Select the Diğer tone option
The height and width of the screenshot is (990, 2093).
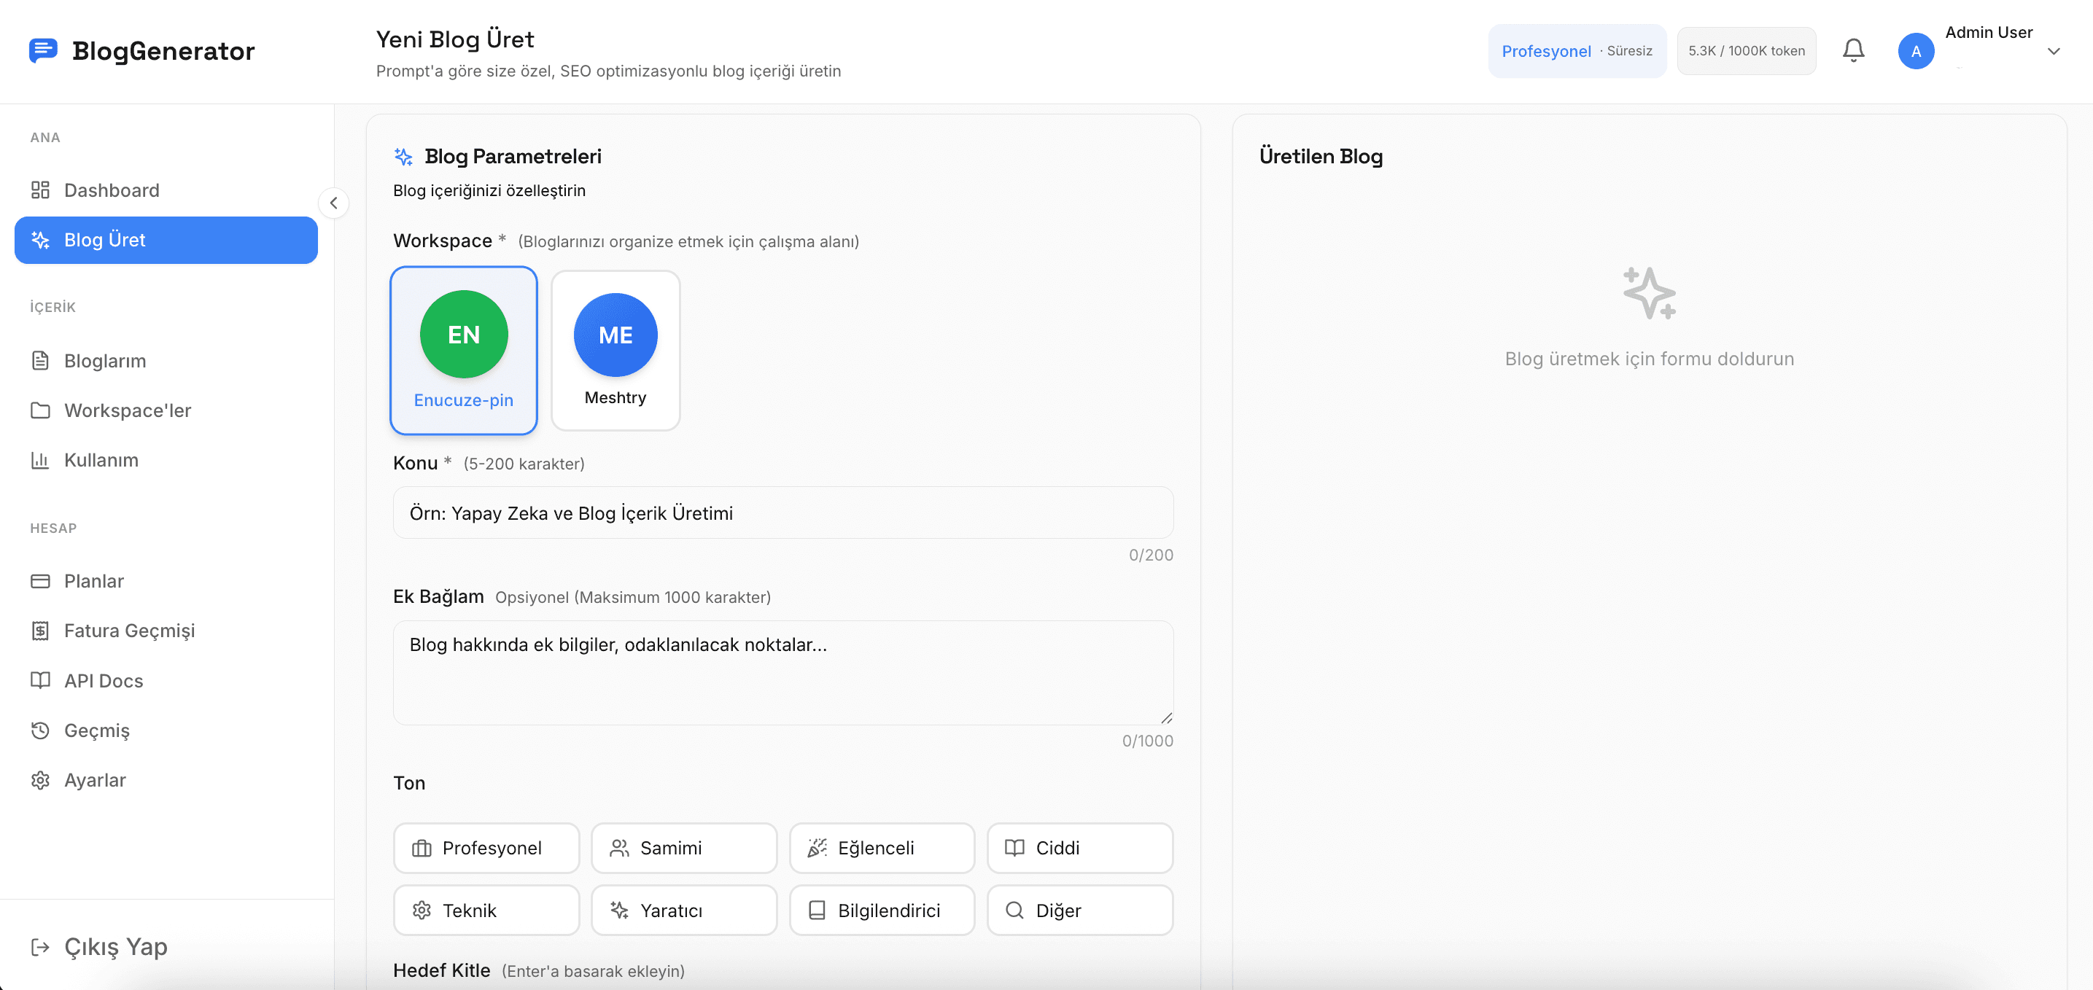(1079, 911)
